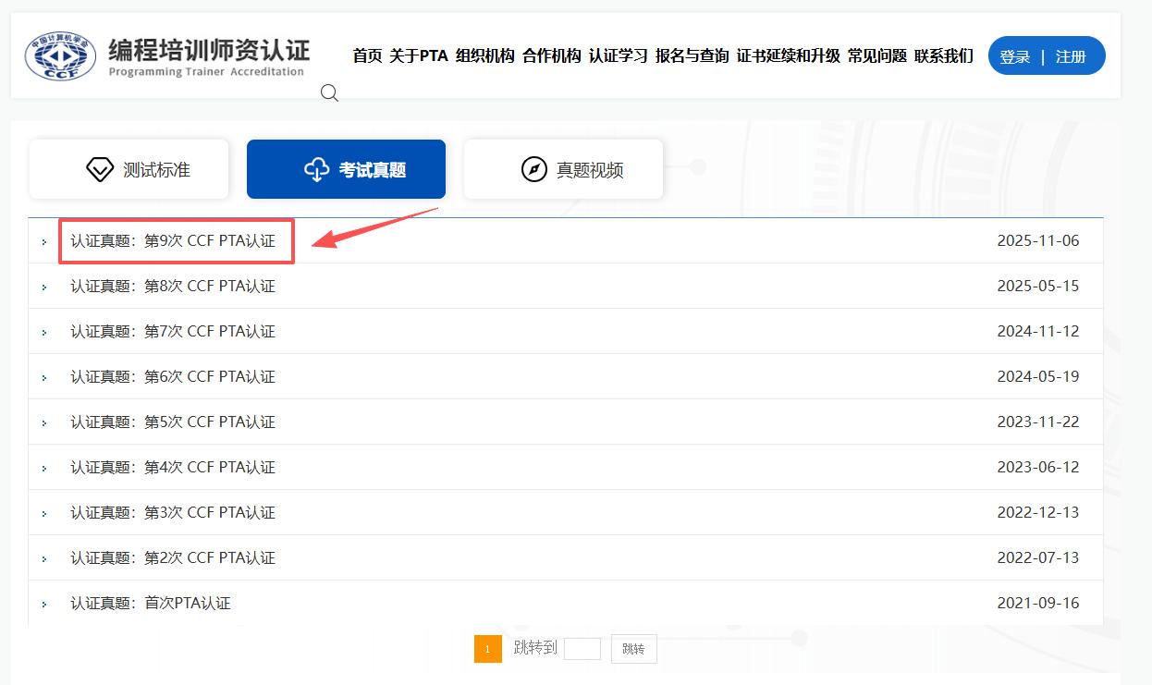This screenshot has height=685, width=1152.
Task: Click the 登录 login button
Action: (1014, 56)
